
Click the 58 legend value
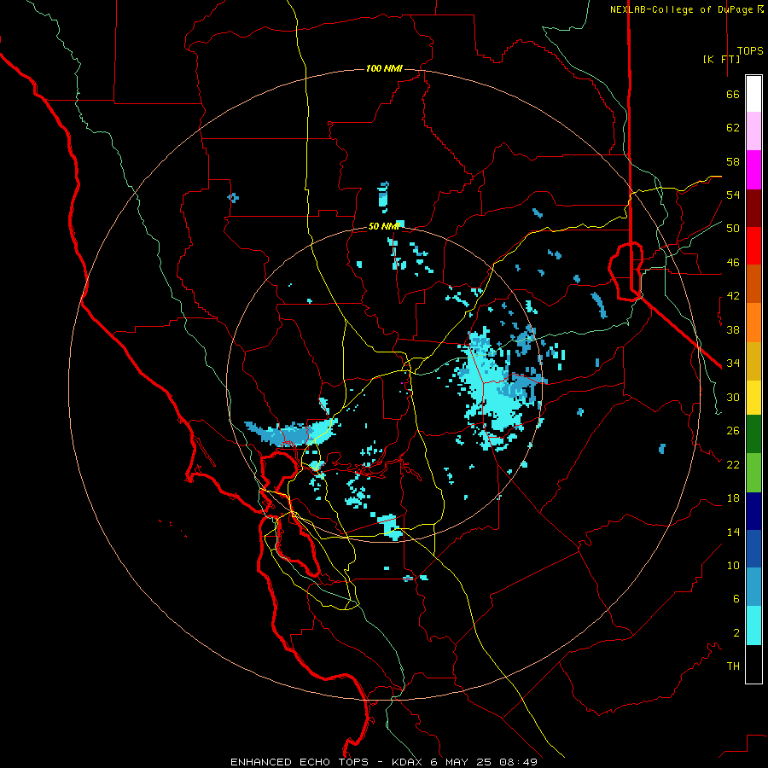[733, 161]
